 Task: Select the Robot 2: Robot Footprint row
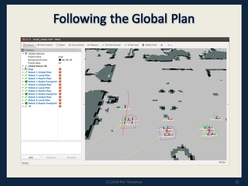coord(51,94)
